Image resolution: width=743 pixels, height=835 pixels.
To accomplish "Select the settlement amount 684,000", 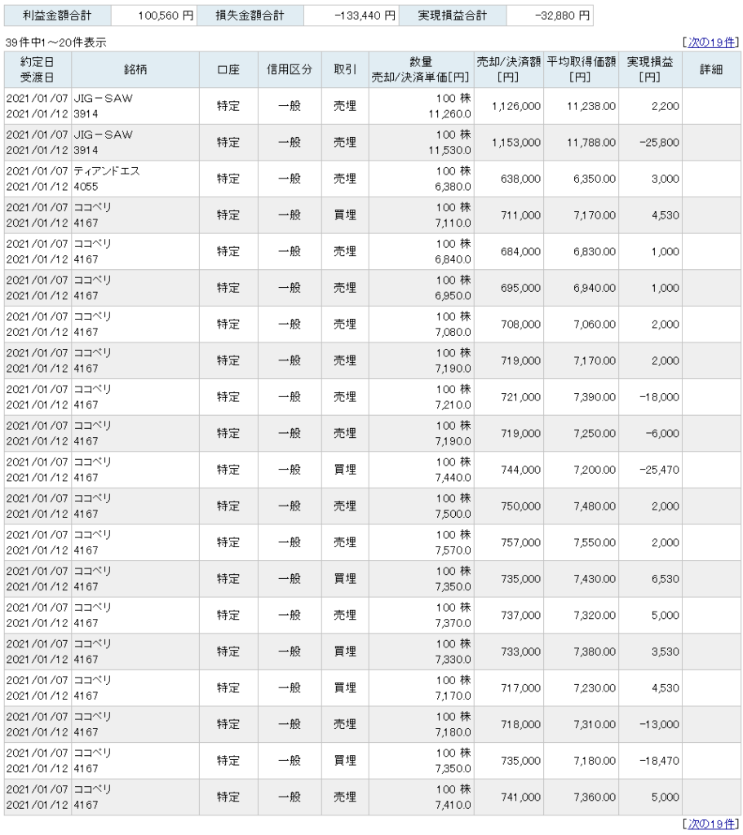I will (520, 251).
